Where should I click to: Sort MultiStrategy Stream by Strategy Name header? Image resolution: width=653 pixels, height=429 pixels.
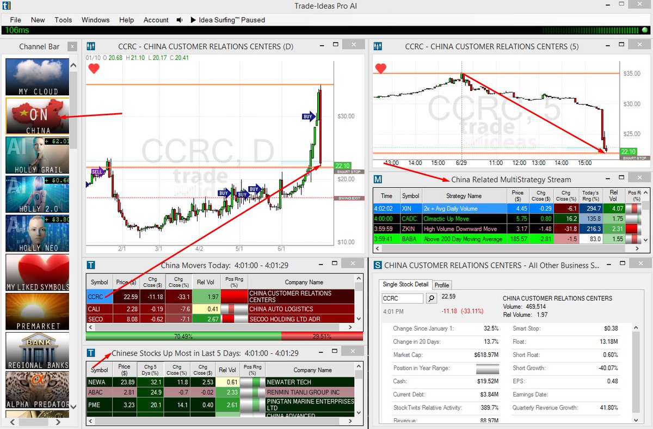[x=464, y=195]
